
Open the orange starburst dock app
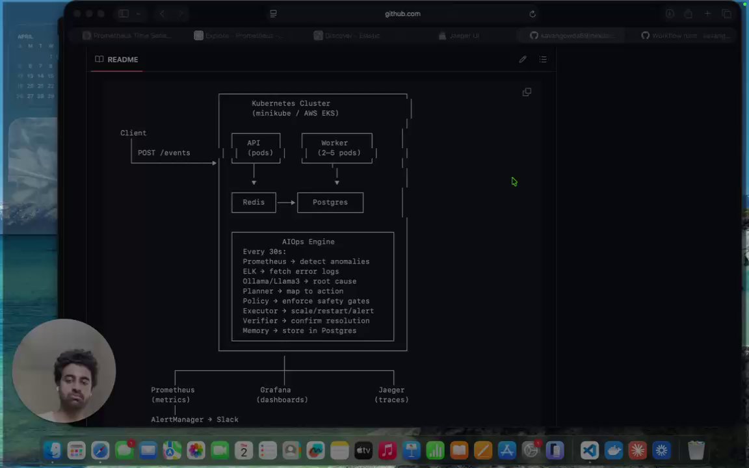point(638,450)
